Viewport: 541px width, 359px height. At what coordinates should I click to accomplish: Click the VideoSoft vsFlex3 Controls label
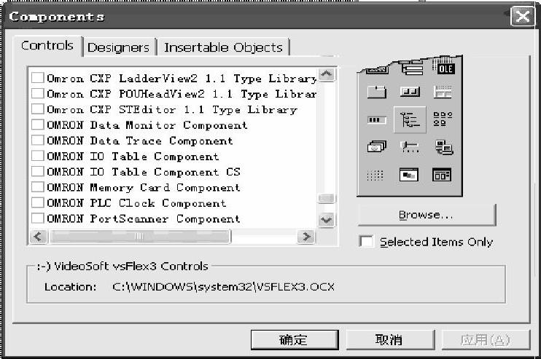tap(122, 267)
